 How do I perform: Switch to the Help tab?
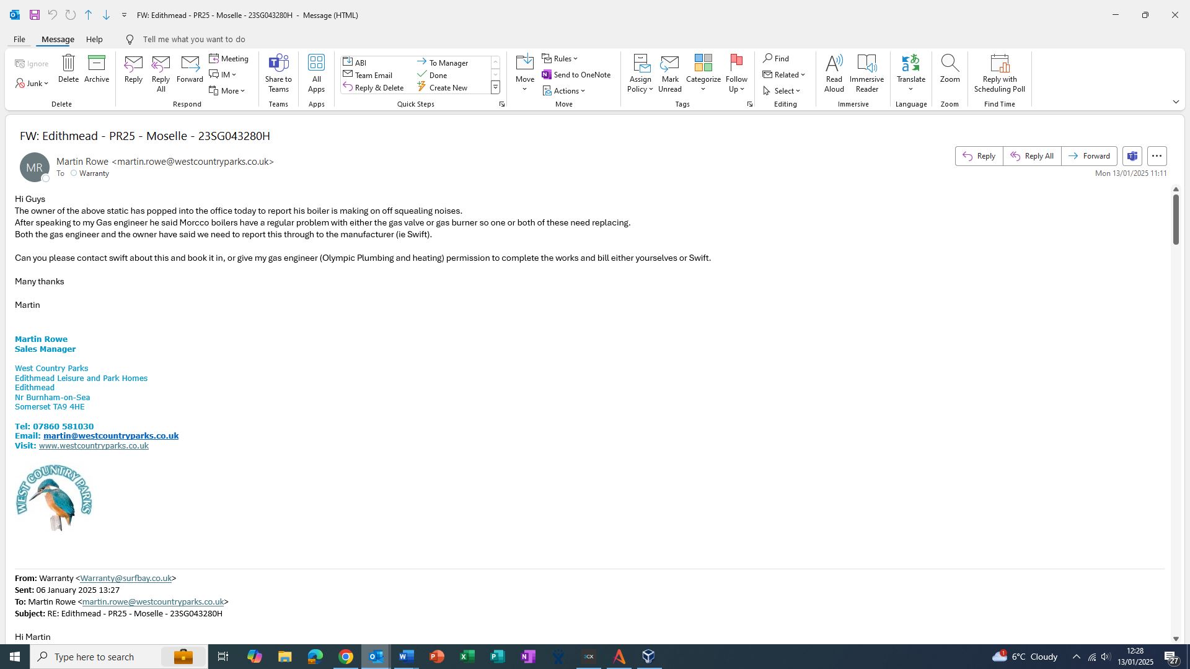click(x=94, y=40)
